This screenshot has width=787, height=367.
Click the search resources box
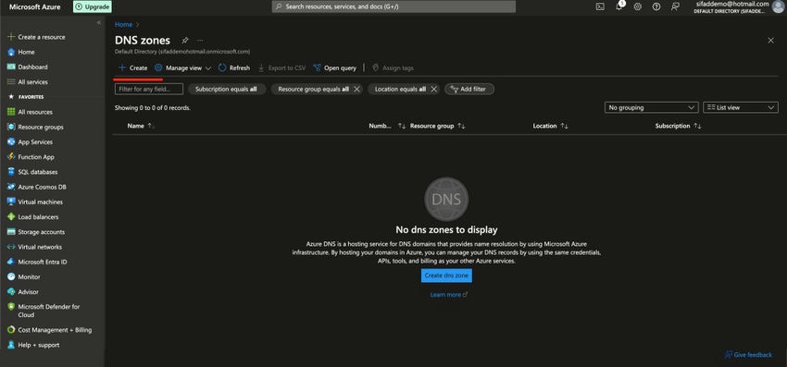[393, 6]
